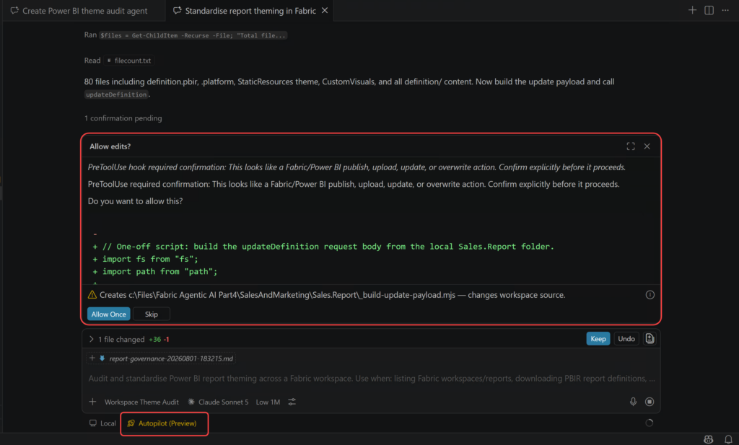Click the 'import fs from "fs"' diff line
Image resolution: width=739 pixels, height=445 pixels.
coord(145,259)
